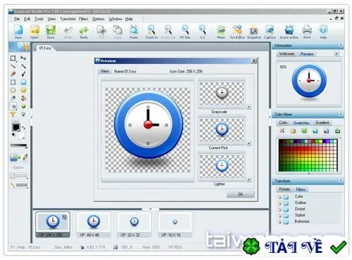Viewport: 352px width, 260px height.
Task: Switch to the Gradient tab
Action: [322, 122]
